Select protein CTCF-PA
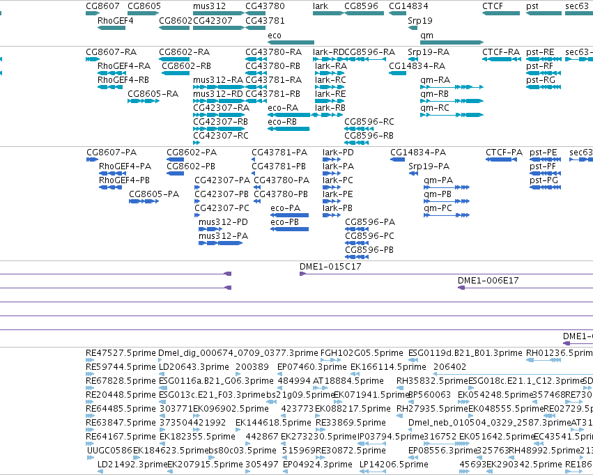The image size is (593, 475). [501, 159]
